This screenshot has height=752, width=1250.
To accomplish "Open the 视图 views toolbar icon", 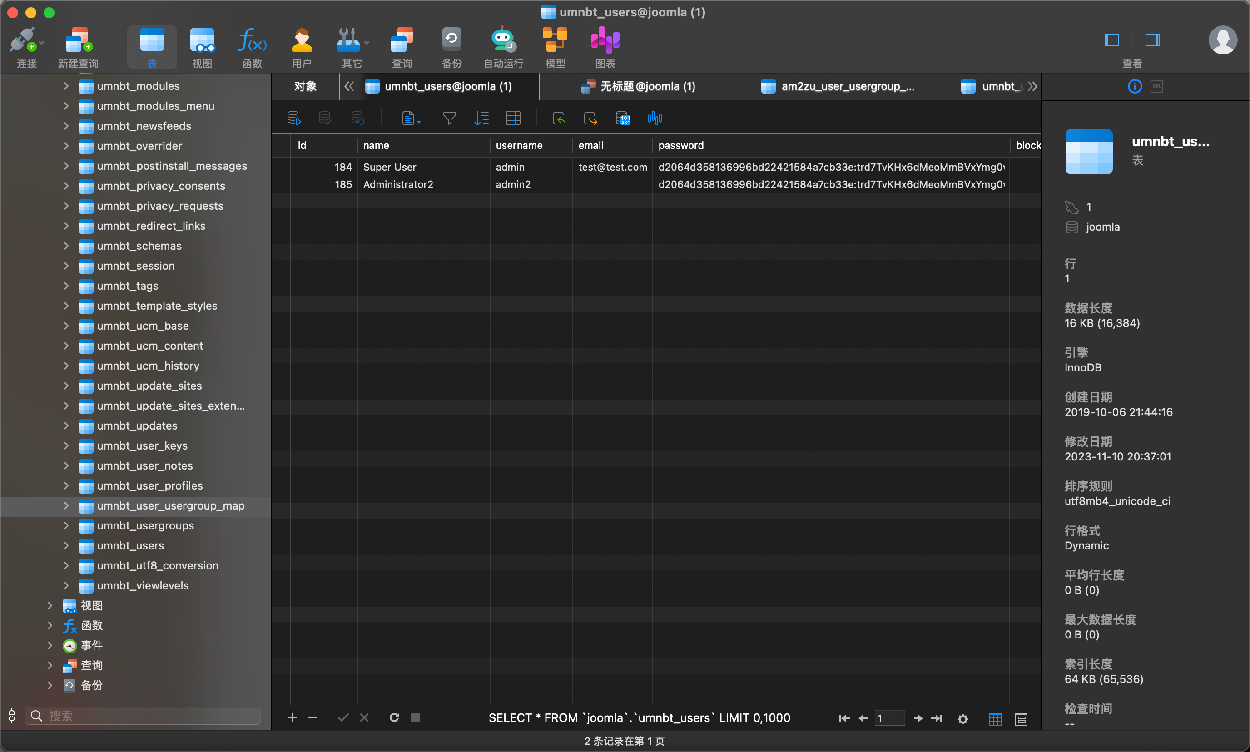I will 202,47.
